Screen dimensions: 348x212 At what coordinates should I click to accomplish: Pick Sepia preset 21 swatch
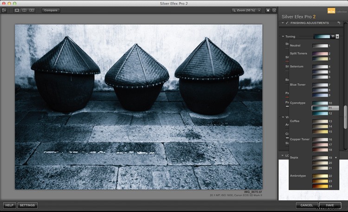coord(320,168)
